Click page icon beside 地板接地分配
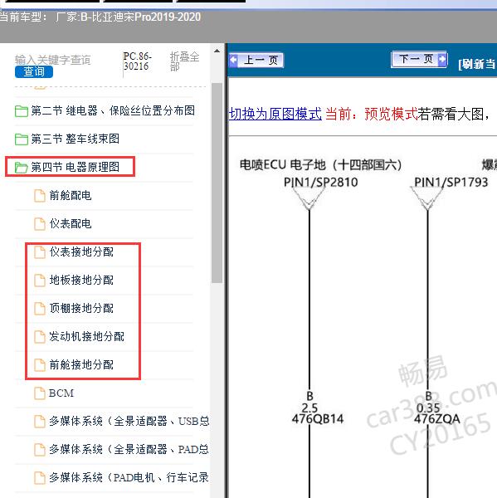This screenshot has width=497, height=498. [40, 281]
